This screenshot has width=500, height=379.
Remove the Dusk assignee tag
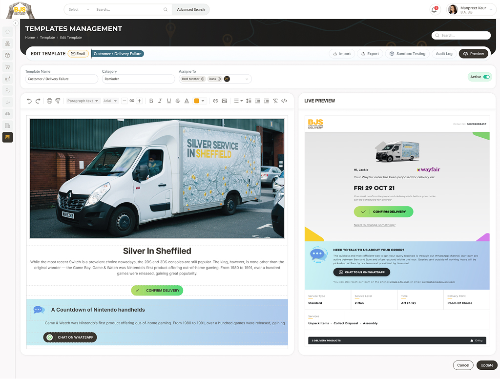pyautogui.click(x=219, y=79)
